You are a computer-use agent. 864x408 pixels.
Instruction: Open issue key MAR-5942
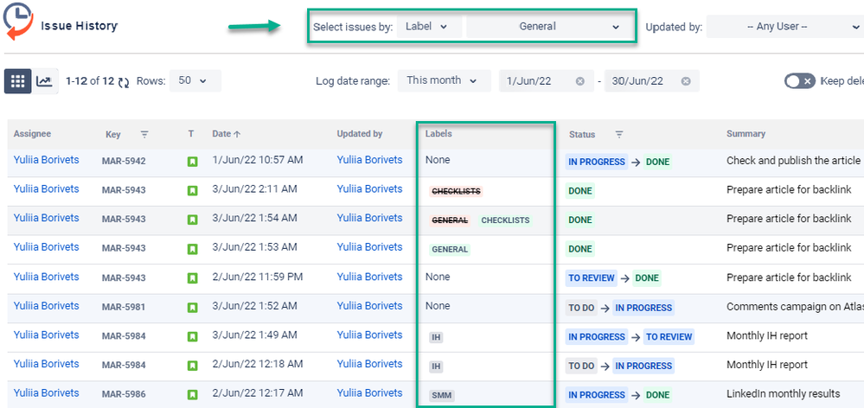click(124, 162)
